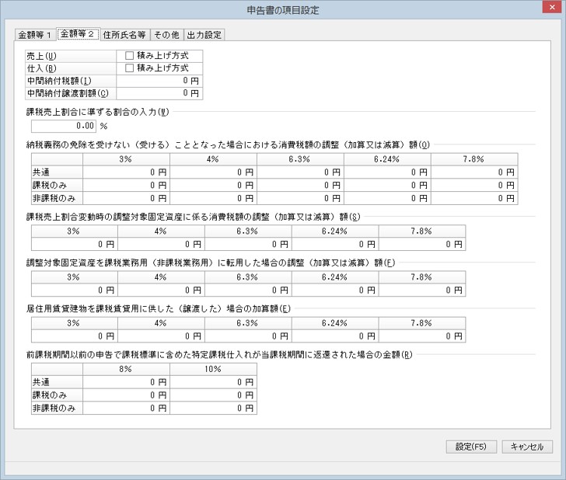Viewport: 566px width, 480px height.
Task: Close the 申告書の項目設定 dialog window
Action: pos(551,9)
